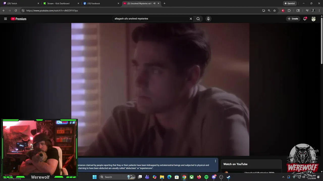
Task: Launch Microsoft Edge from taskbar
Action: coord(169,177)
